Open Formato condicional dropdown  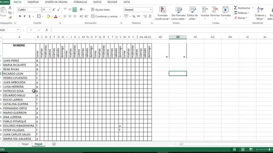[162, 13]
